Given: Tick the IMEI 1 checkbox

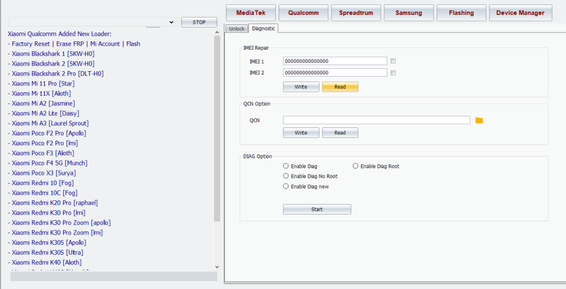Looking at the screenshot, I should (393, 61).
